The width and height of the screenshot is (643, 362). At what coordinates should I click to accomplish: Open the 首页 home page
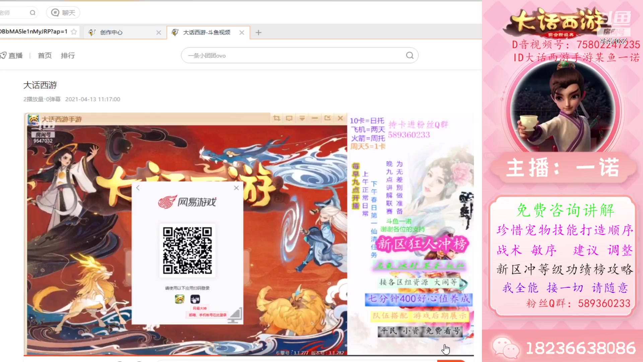(45, 56)
